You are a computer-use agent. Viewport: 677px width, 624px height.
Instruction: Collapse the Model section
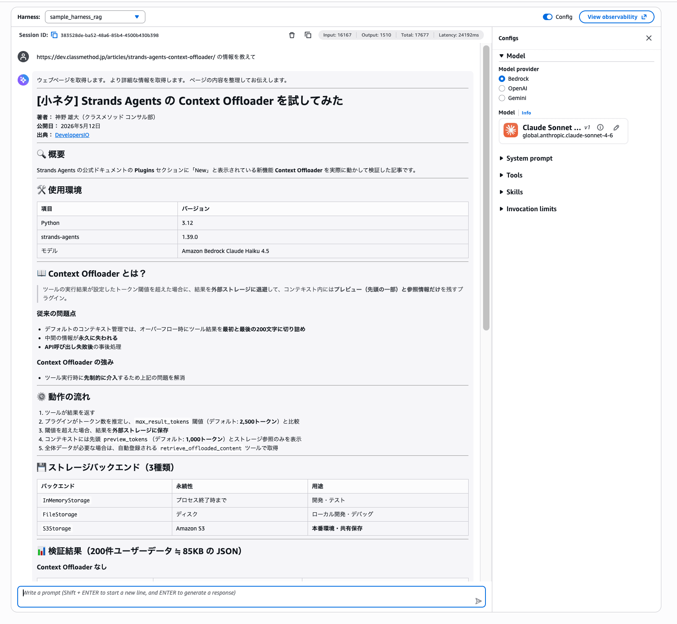[512, 56]
